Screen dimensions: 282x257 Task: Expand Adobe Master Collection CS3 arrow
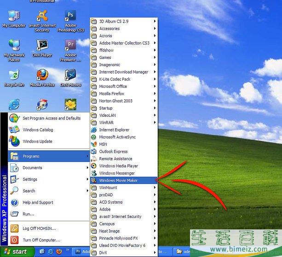pyautogui.click(x=155, y=43)
